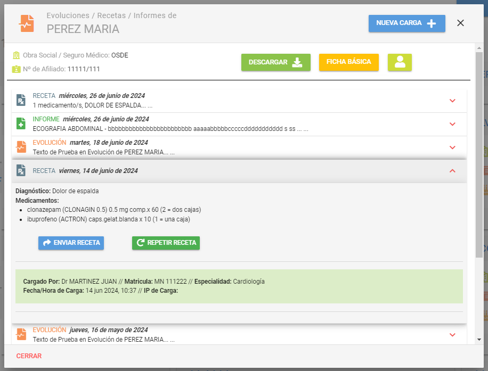The height and width of the screenshot is (371, 488).
Task: Expand the receta from 26 de junio
Action: coord(452,101)
